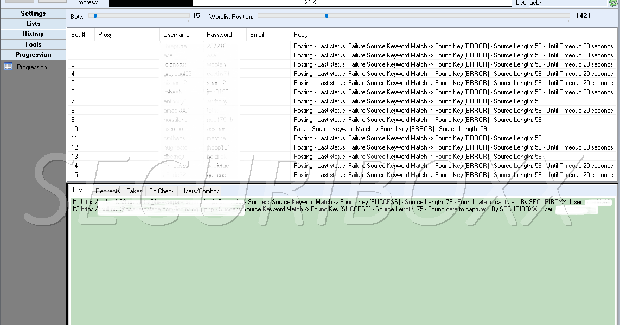Viewport: 620px width, 325px height.
Task: Click the Bots count value 15
Action: tap(196, 16)
